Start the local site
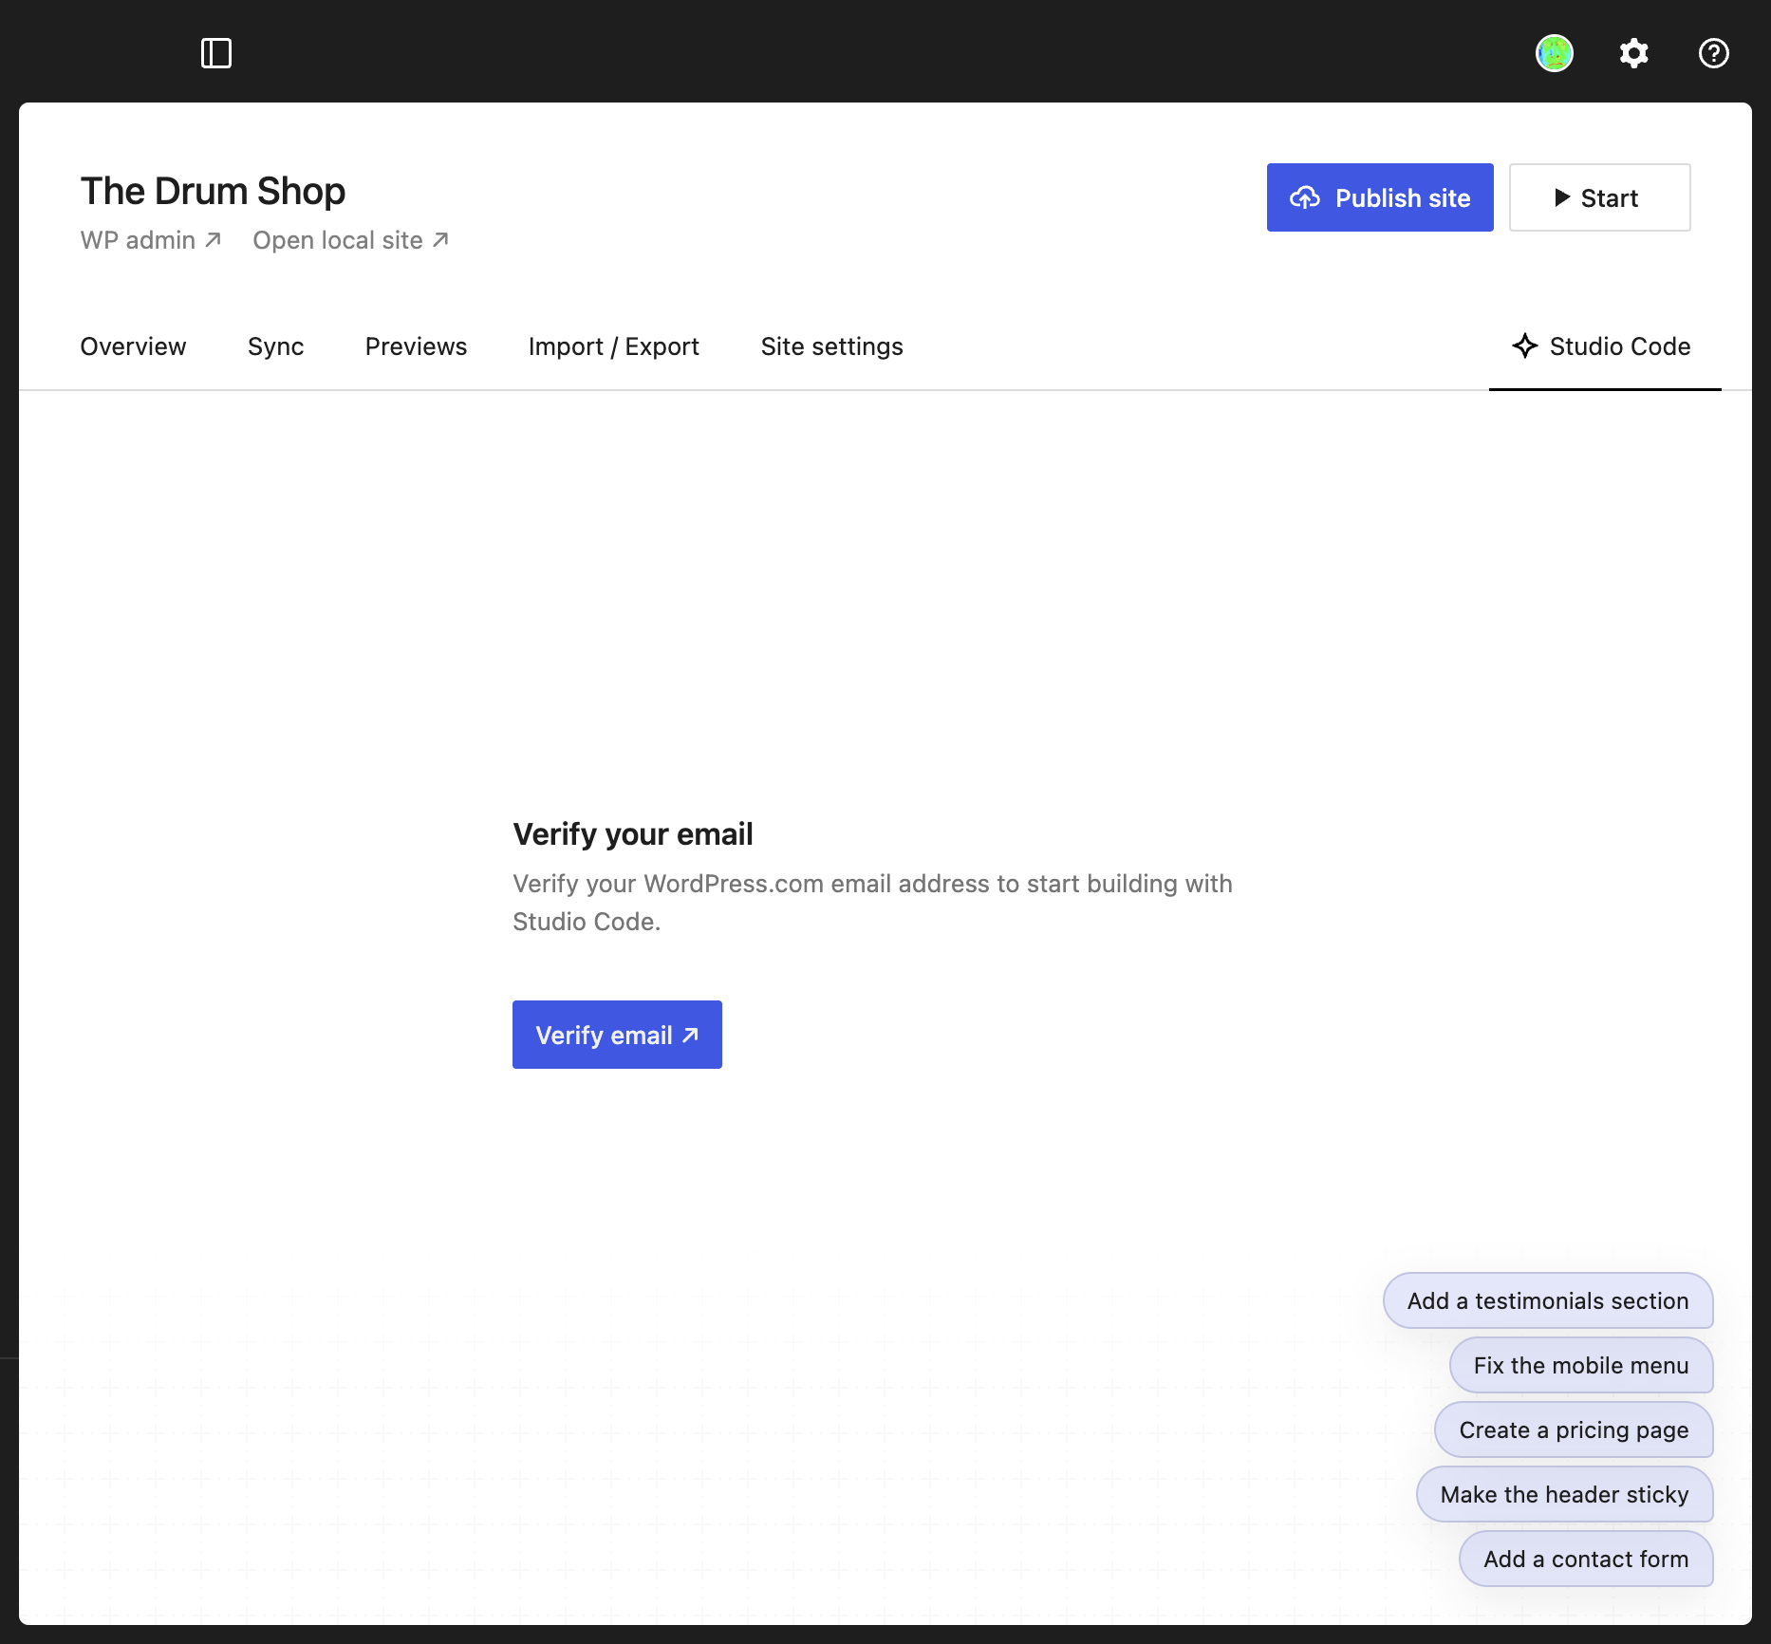Image resolution: width=1771 pixels, height=1644 pixels. 1600,197
